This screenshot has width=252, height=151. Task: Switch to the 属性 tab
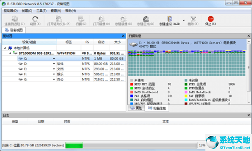click(136, 108)
